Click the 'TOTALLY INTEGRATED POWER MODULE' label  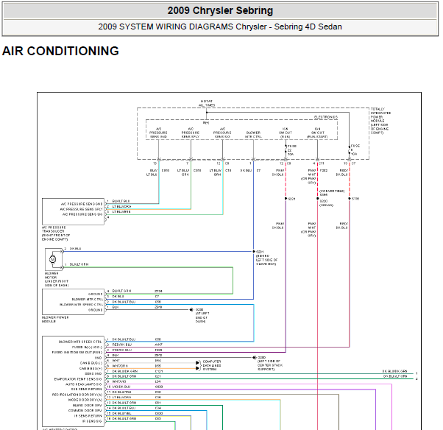pos(380,121)
